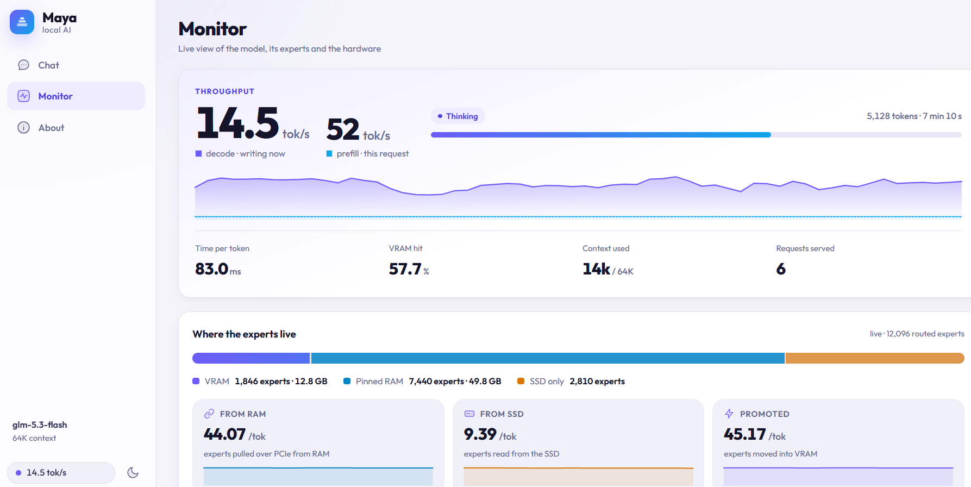Viewport: 971px width, 487px height.
Task: Click the 83.0 ms time per token
Action: [x=218, y=269]
